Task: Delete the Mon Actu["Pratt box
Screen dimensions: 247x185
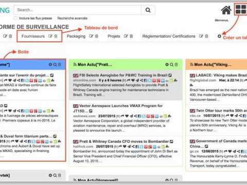Action: tap(176, 65)
